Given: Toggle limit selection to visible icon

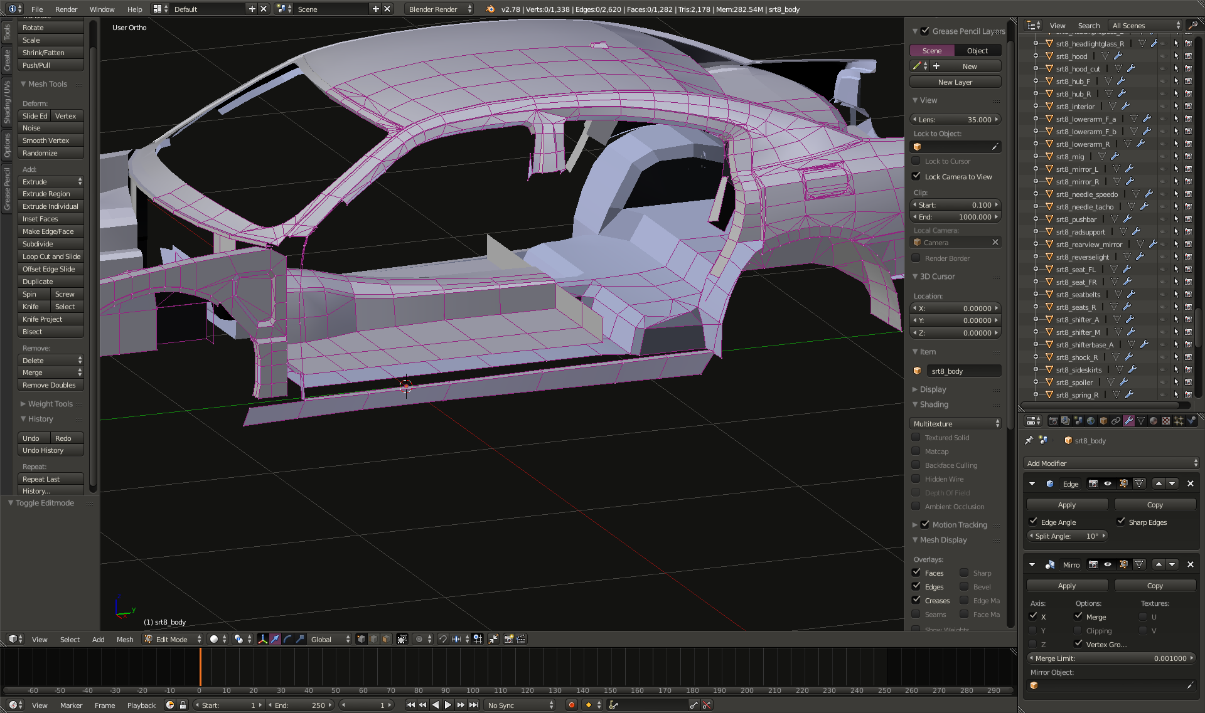Looking at the screenshot, I should (x=402, y=639).
